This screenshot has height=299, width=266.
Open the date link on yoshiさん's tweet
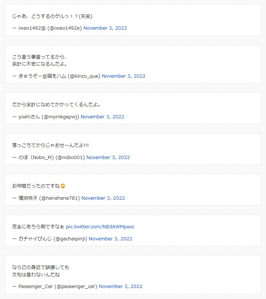[x=102, y=117]
